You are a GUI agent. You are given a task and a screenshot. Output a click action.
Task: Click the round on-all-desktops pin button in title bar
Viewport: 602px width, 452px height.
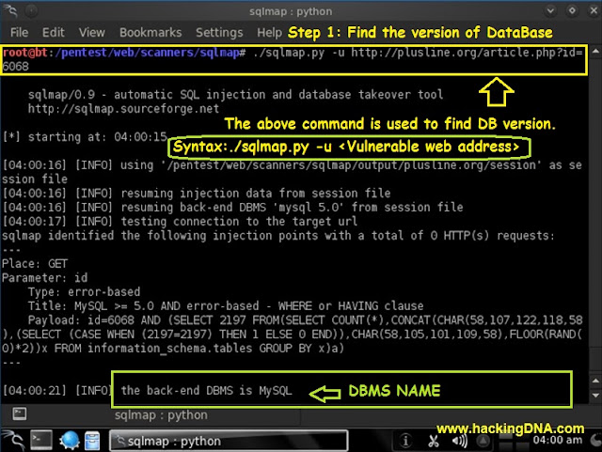[x=31, y=11]
